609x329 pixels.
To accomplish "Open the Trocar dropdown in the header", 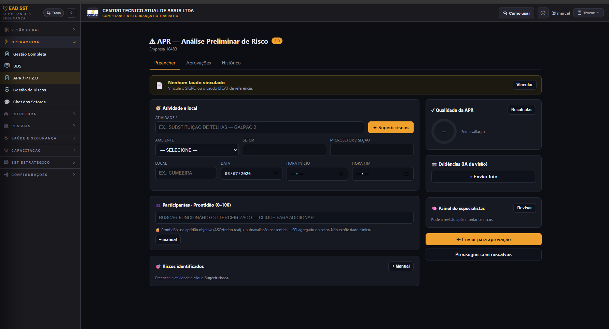I will pyautogui.click(x=588, y=13).
